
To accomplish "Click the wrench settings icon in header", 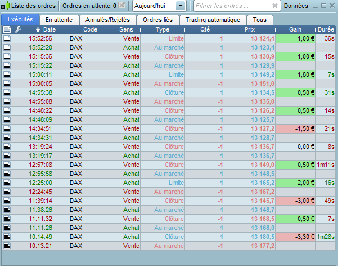I will click(x=19, y=29).
